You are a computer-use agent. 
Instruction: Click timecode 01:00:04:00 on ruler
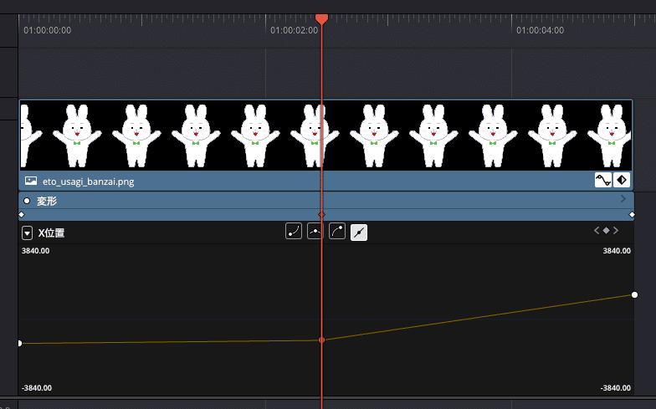coord(541,30)
